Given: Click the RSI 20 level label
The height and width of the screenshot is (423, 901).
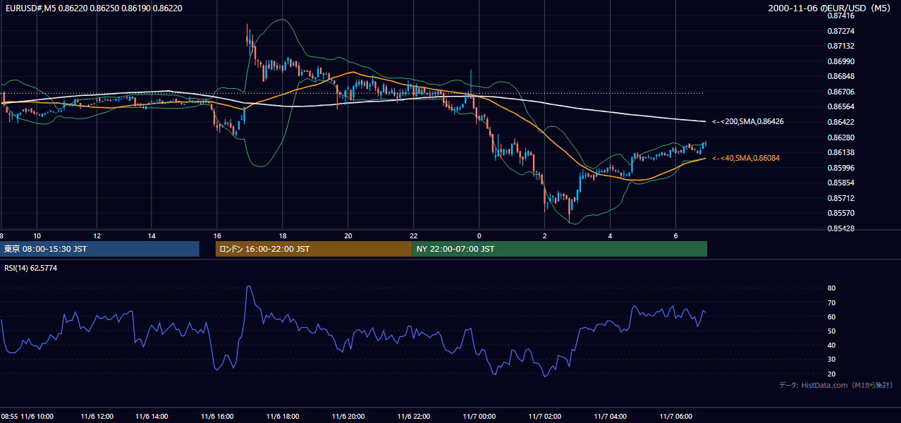Looking at the screenshot, I should coord(831,374).
